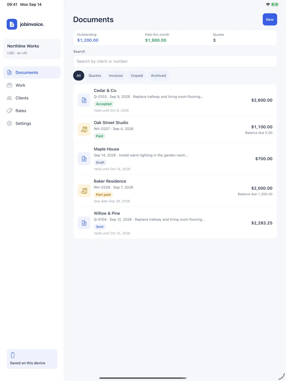
Task: Filter the list by Quotes
Action: 95,76
